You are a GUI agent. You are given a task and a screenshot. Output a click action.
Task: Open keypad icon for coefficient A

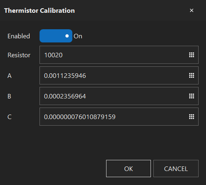point(192,75)
